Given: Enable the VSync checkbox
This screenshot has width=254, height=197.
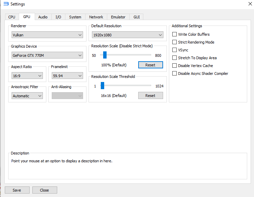Looking at the screenshot, I should pos(175,50).
